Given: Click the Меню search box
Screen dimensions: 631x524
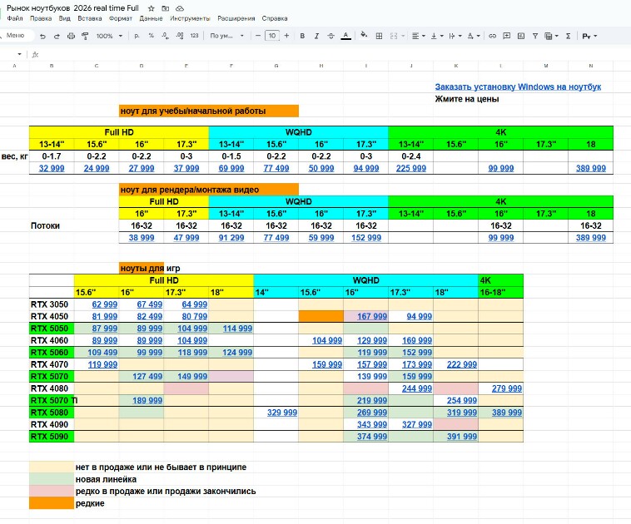Looking at the screenshot, I should [16, 36].
